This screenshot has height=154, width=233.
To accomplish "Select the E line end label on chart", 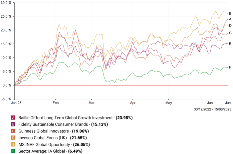I will click(230, 14).
